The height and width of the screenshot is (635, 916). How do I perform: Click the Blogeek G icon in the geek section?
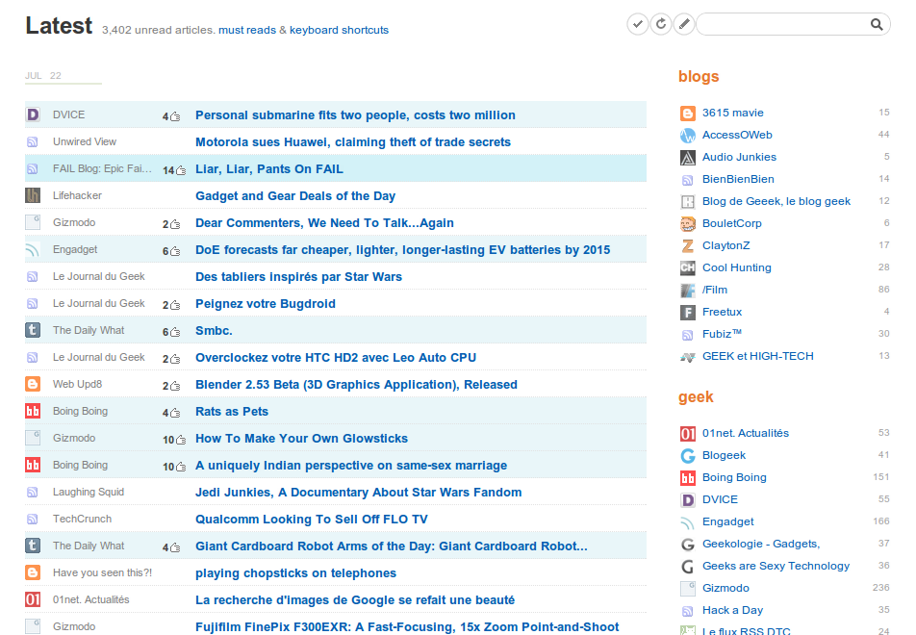pos(688,456)
